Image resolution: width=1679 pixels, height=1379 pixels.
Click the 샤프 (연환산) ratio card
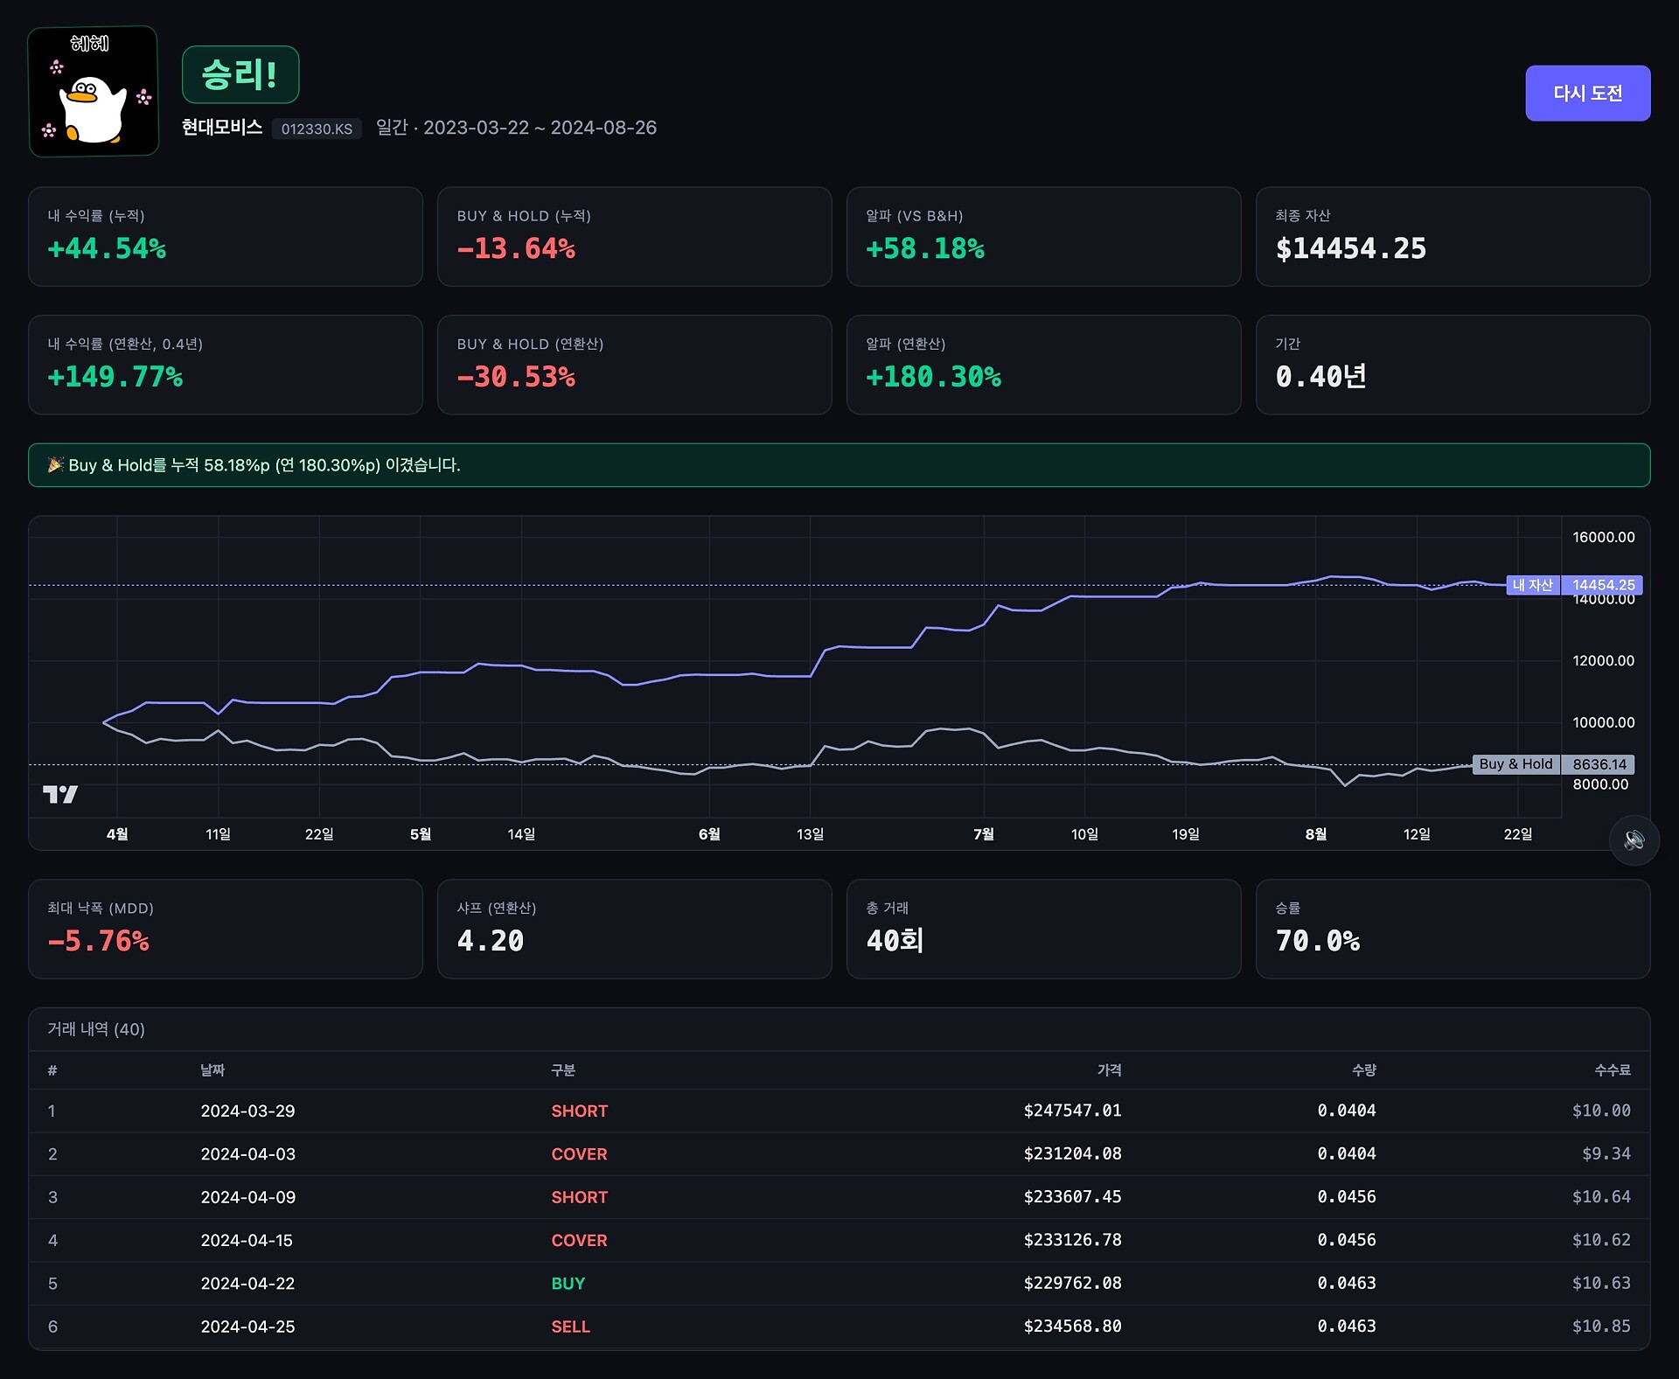[x=634, y=929]
